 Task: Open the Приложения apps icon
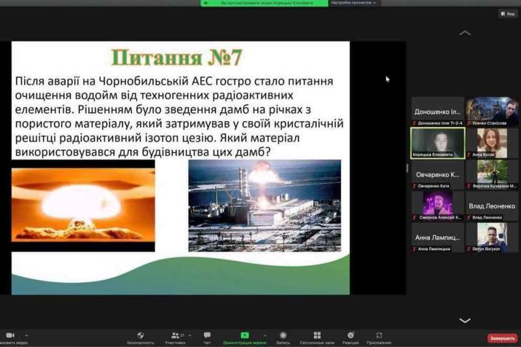tap(379, 337)
